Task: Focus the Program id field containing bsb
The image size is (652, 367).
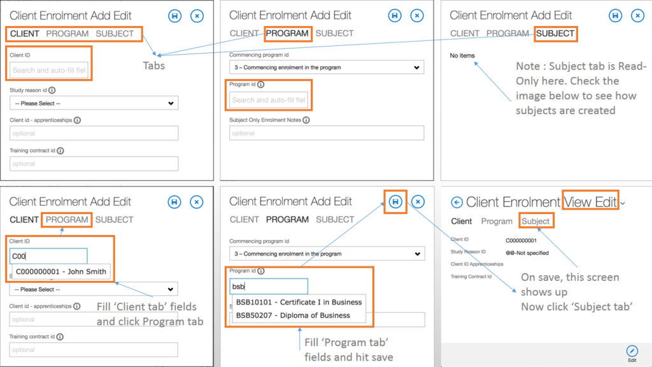Action: click(x=268, y=286)
